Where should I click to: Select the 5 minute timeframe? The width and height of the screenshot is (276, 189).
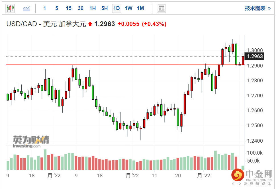pyautogui.click(x=57, y=8)
